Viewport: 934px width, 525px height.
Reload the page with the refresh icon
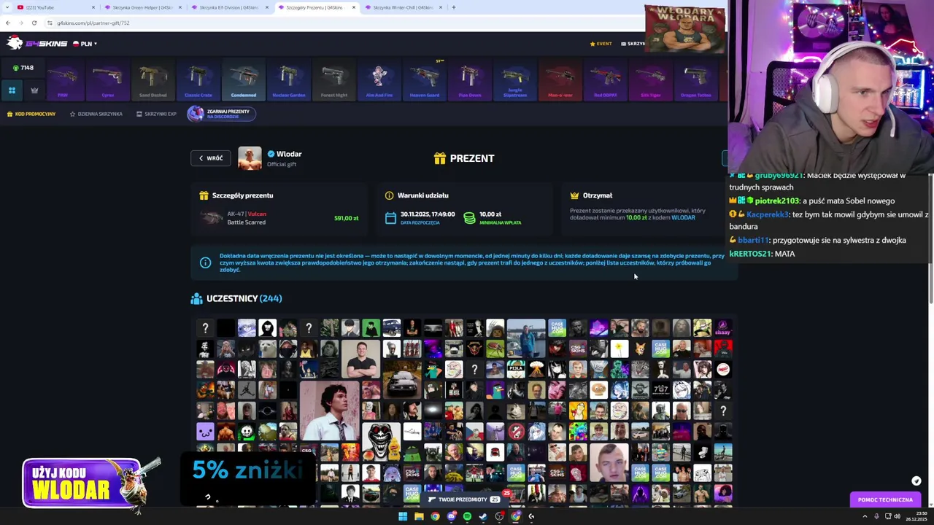[x=34, y=23]
